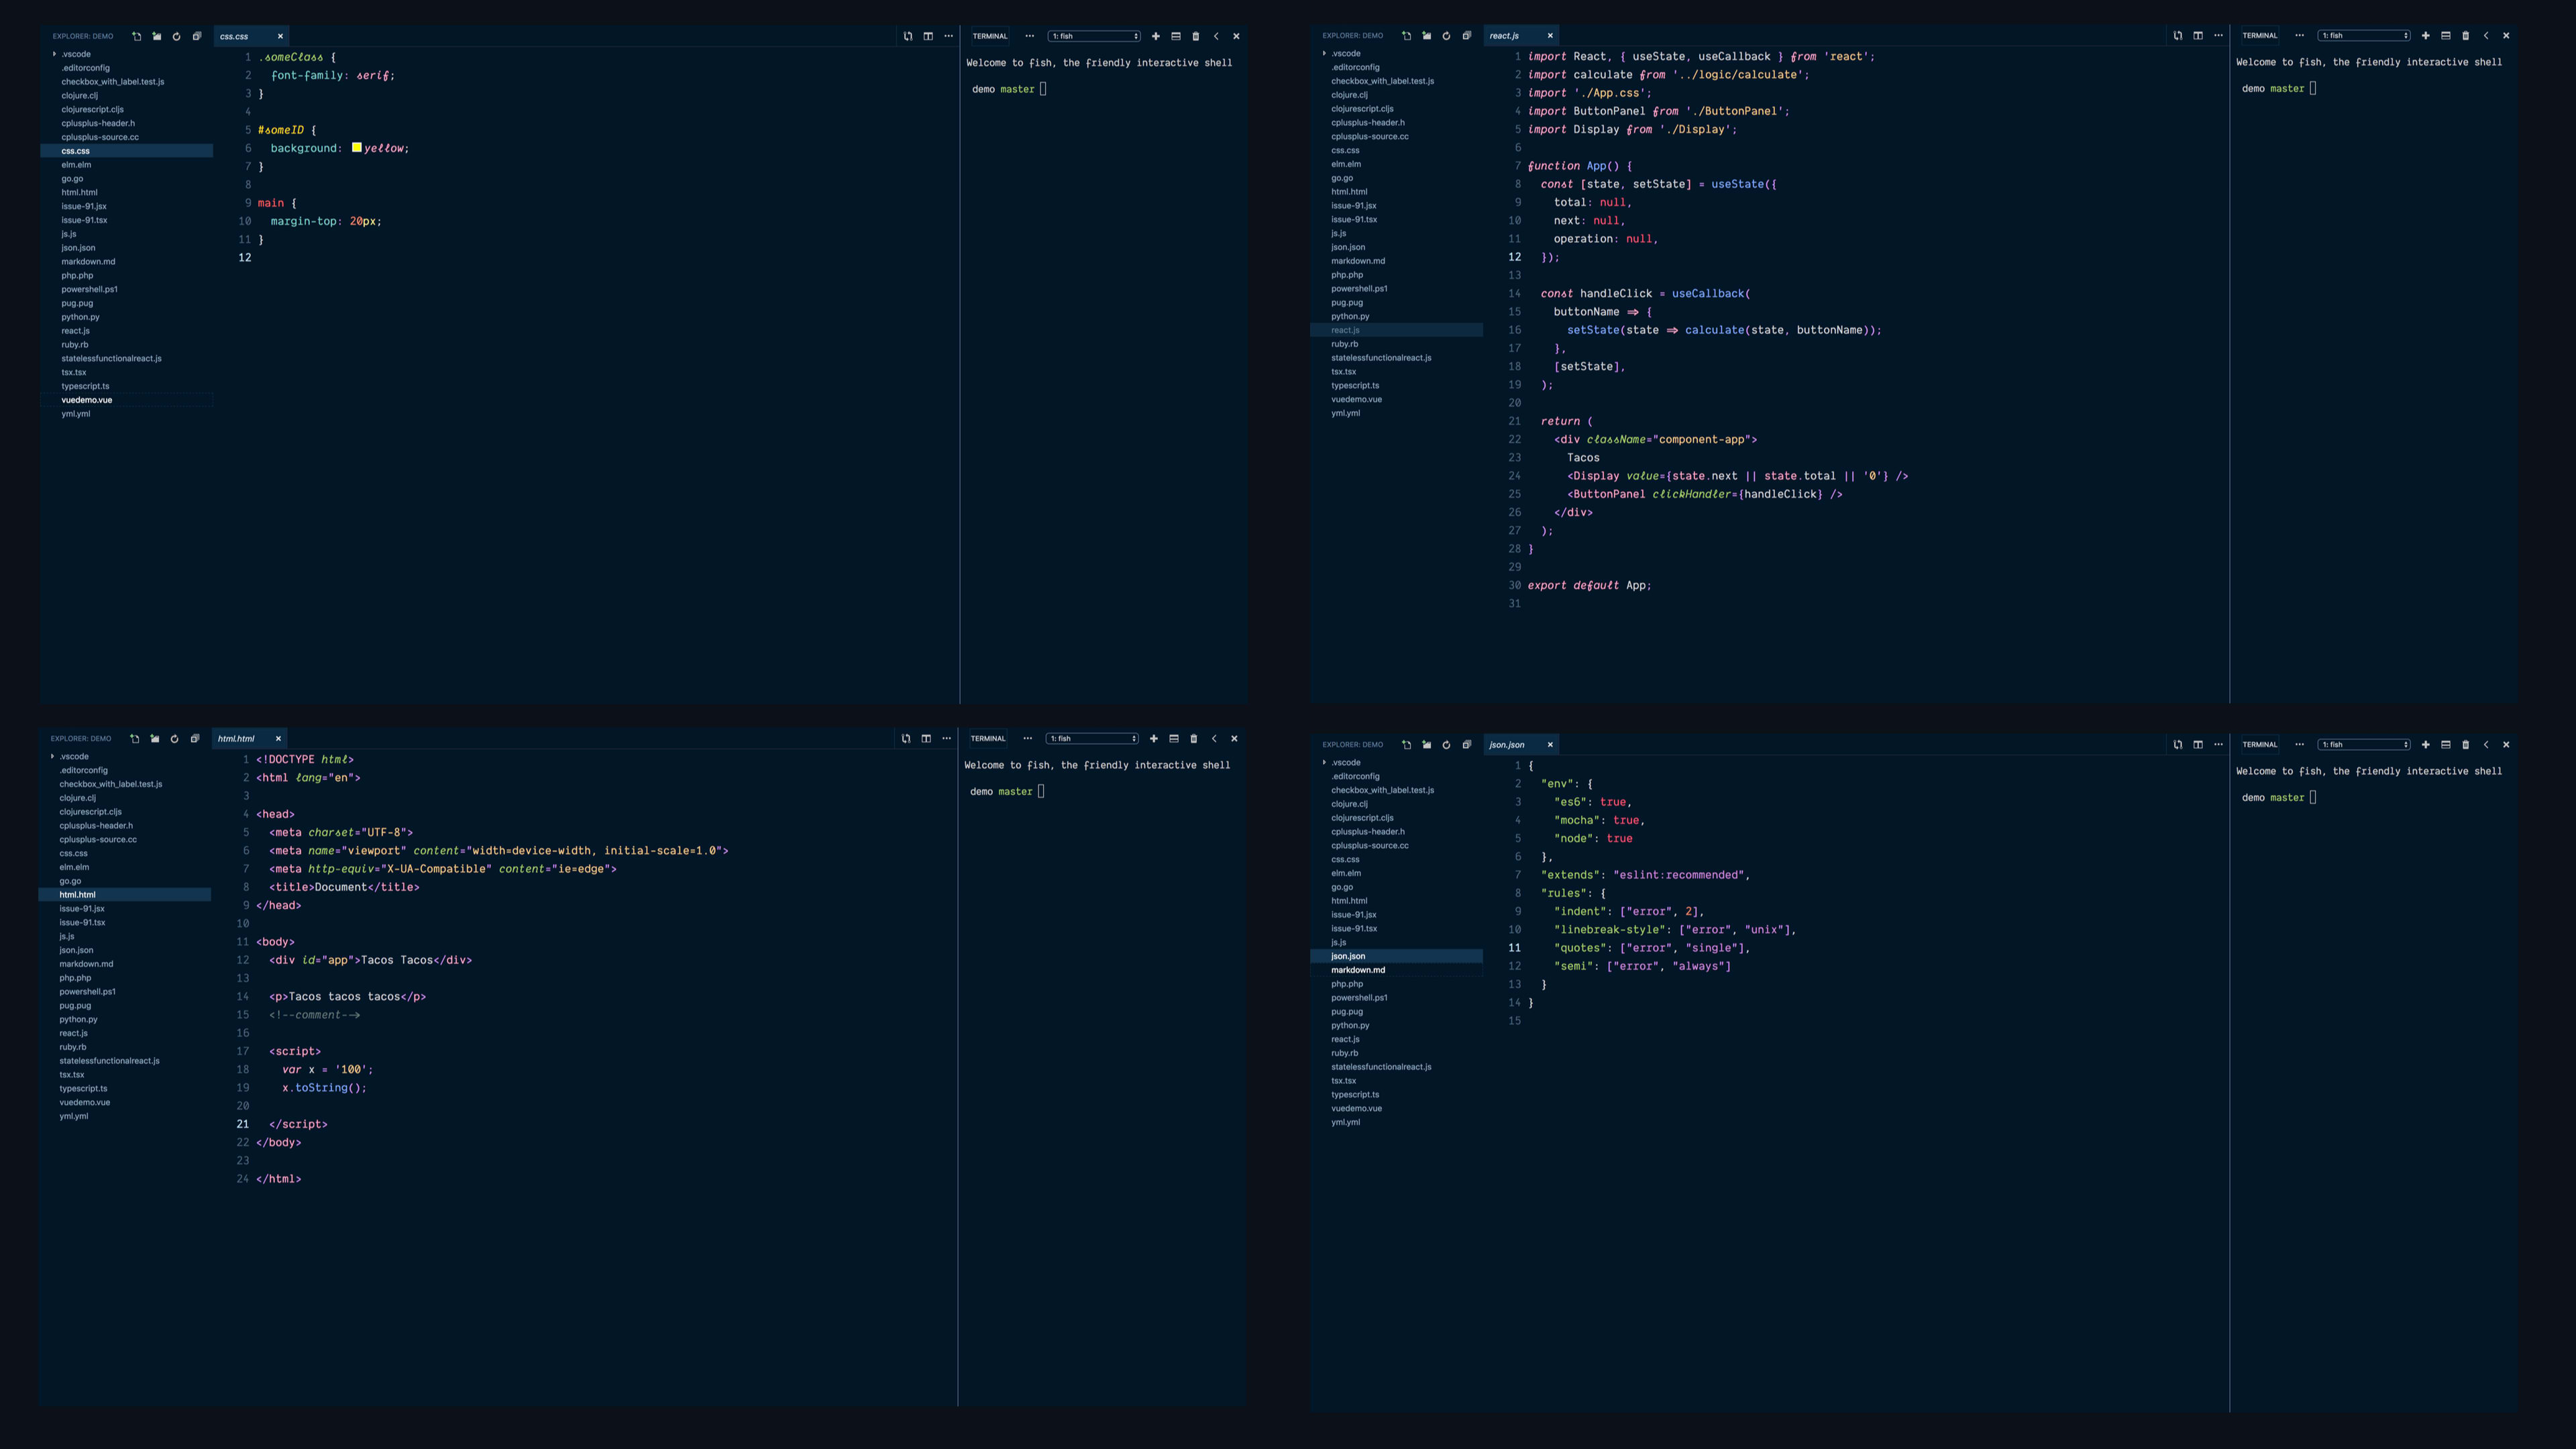Viewport: 2576px width, 1449px height.
Task: Close the css.css tab
Action: pos(280,36)
